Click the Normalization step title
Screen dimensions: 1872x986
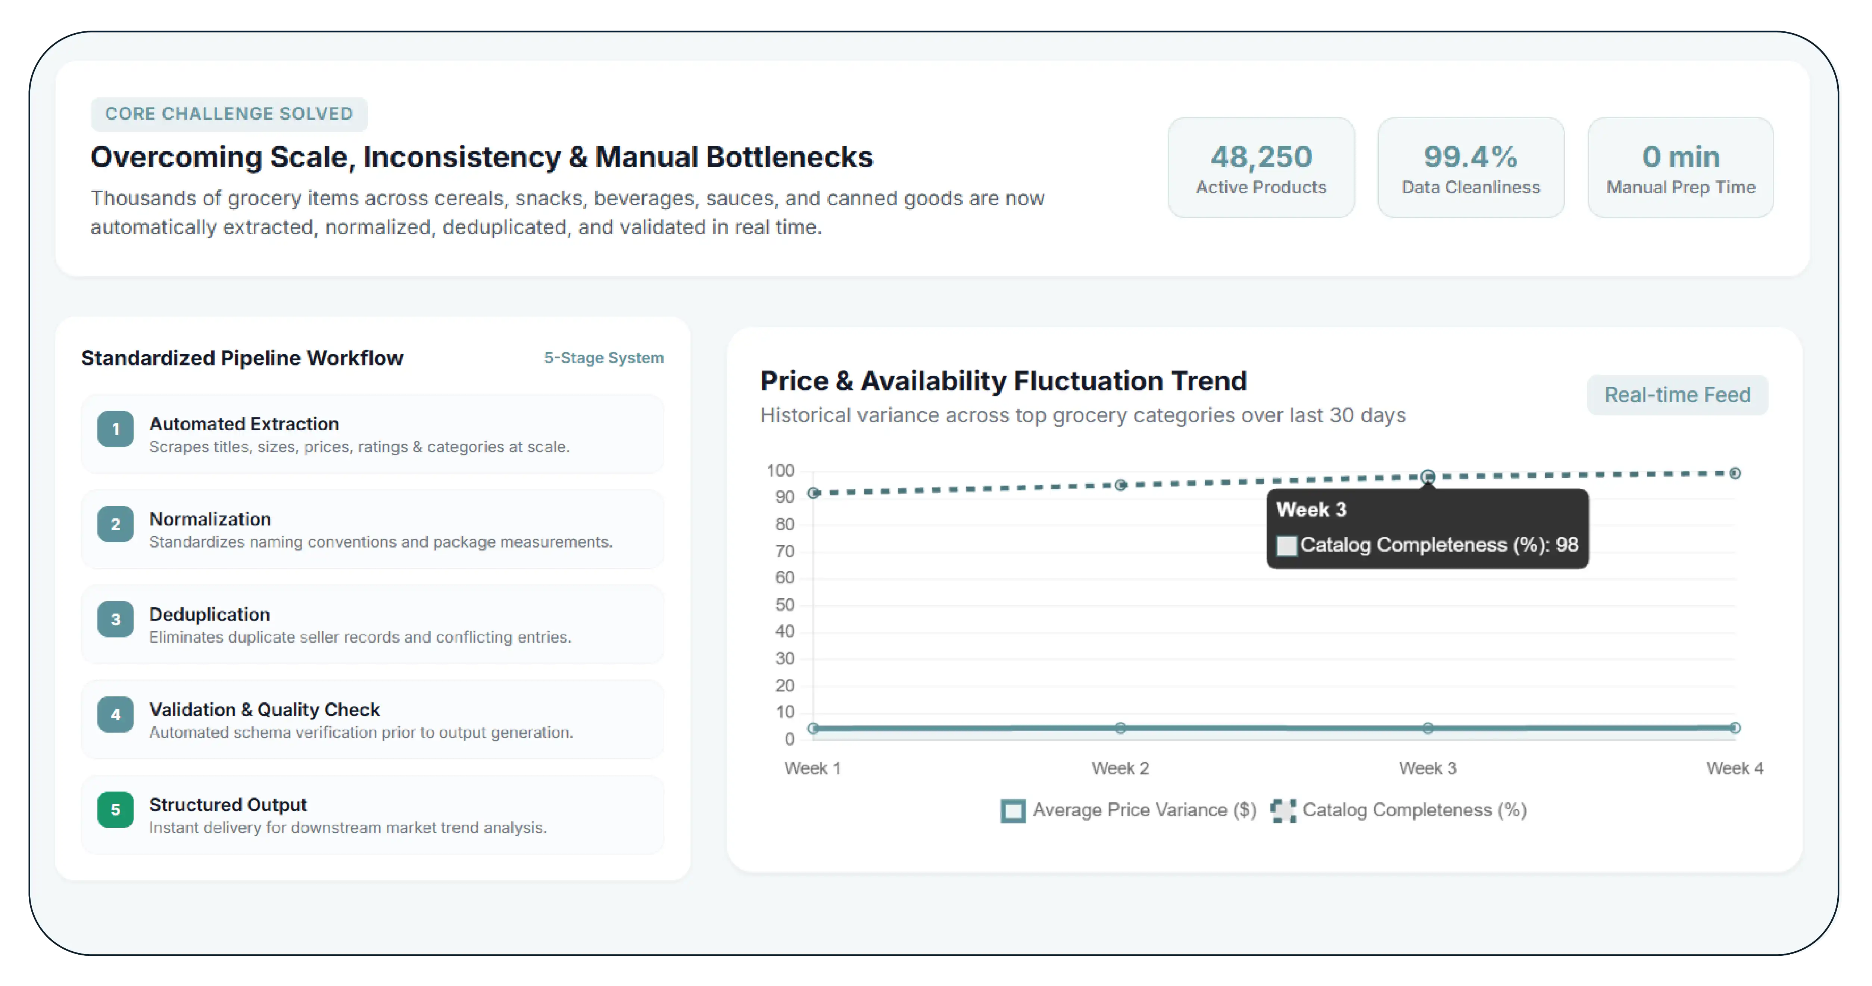(210, 519)
